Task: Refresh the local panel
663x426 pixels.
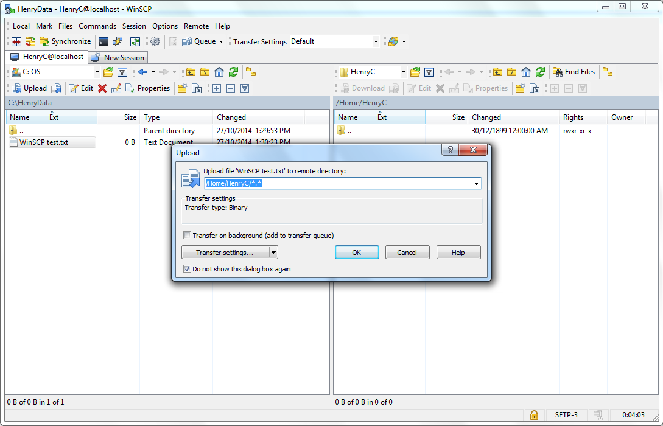Action: click(233, 72)
